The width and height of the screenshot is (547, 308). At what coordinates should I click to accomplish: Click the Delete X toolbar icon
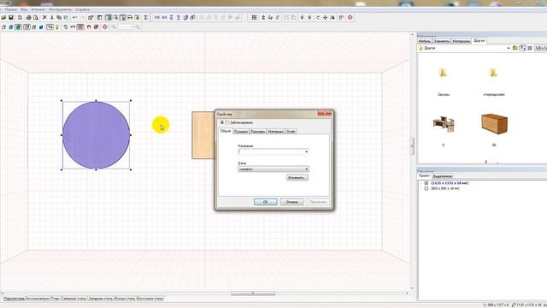[44, 17]
